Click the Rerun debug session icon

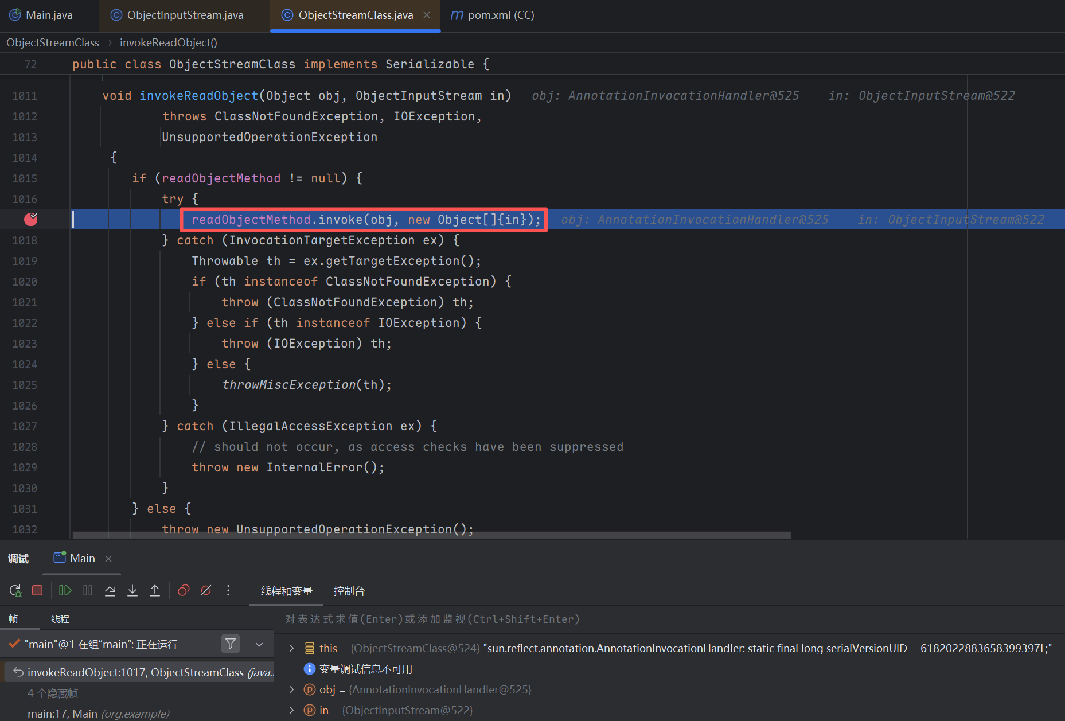pyautogui.click(x=15, y=590)
